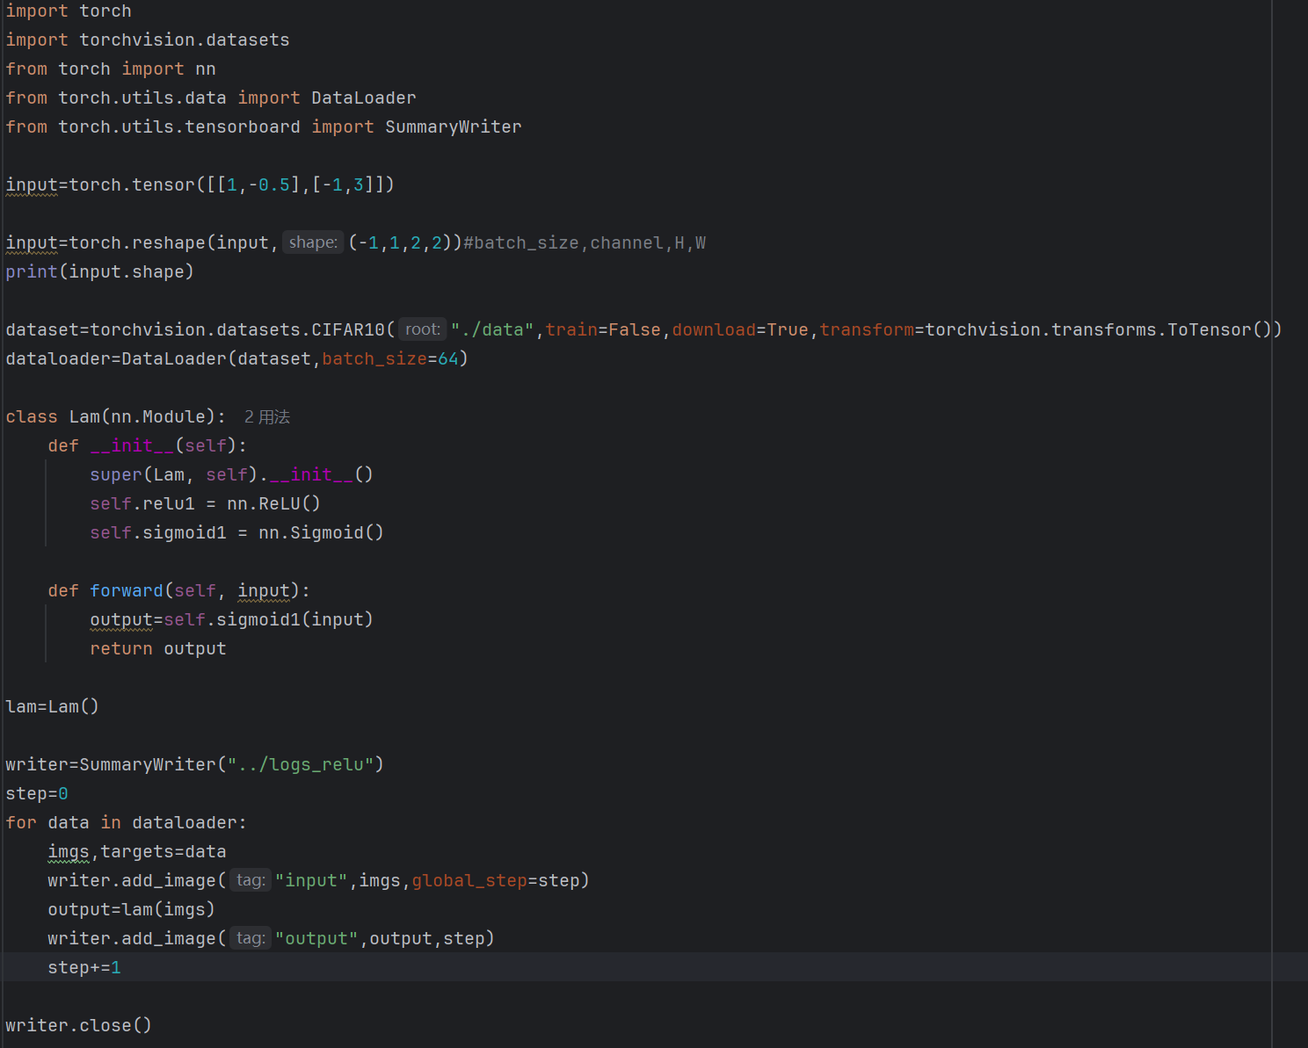The height and width of the screenshot is (1048, 1308).
Task: Click SummaryWriter in the tensorboard import line
Action: pos(453,127)
